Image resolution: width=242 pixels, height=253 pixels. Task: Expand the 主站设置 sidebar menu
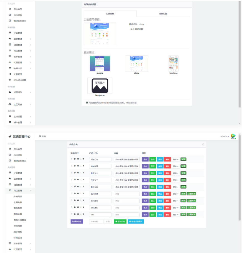point(19,116)
